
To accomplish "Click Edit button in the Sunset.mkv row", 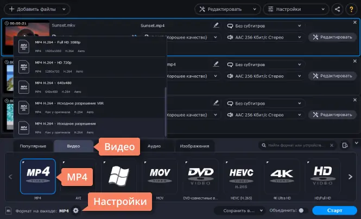I will click(x=333, y=37).
